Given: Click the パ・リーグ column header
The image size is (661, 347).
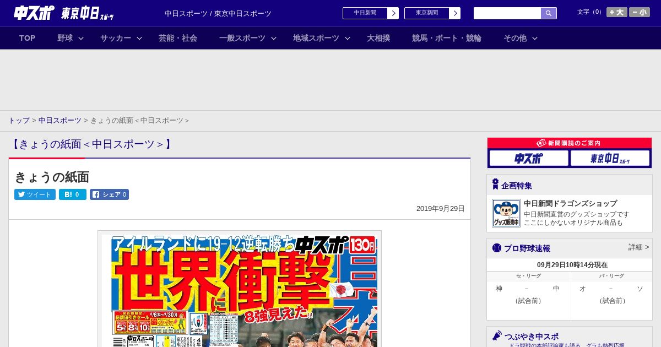Looking at the screenshot, I should click(611, 276).
